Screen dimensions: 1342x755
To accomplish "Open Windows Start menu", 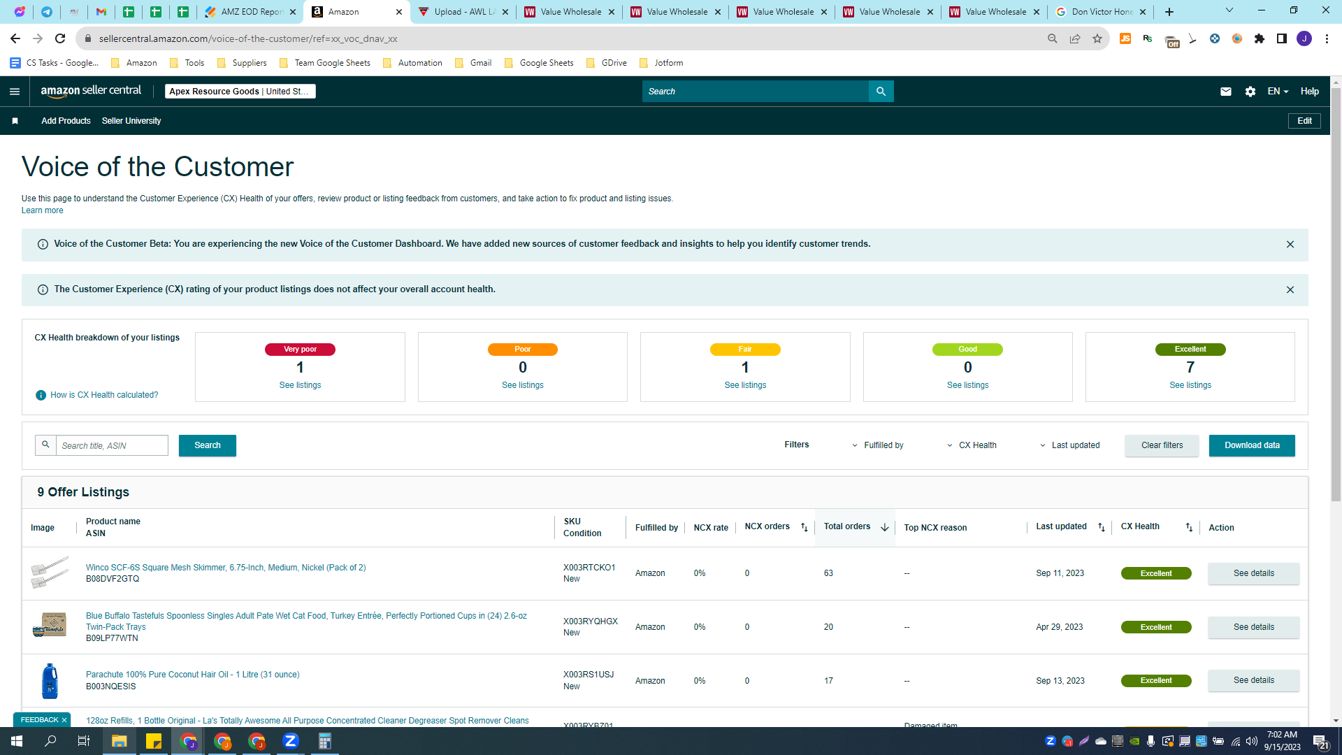I will [17, 741].
